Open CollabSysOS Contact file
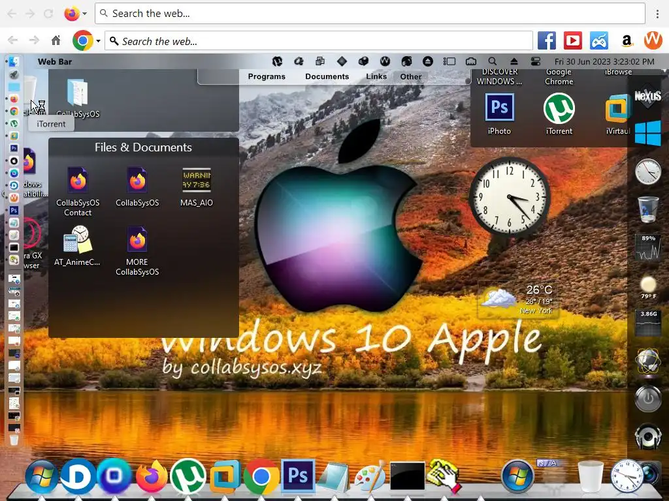The height and width of the screenshot is (501, 669). coord(78,181)
